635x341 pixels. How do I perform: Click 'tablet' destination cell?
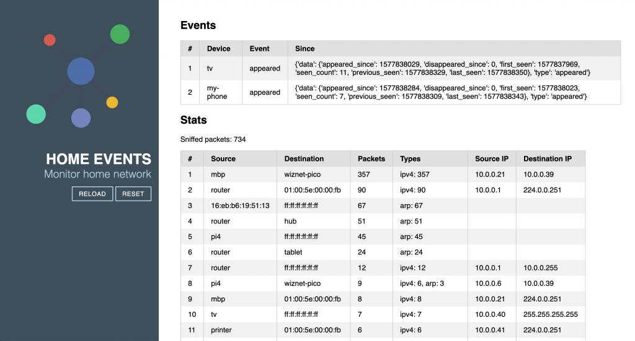(293, 252)
